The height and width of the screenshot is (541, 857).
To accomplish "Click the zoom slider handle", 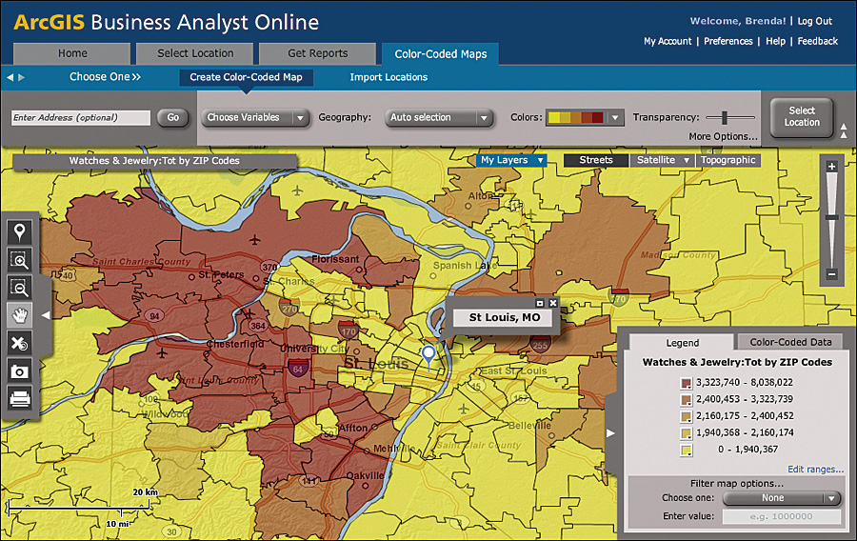I will [832, 217].
